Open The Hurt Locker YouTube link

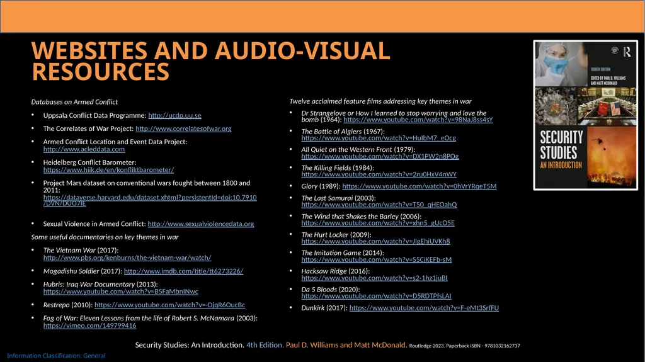[x=375, y=242]
